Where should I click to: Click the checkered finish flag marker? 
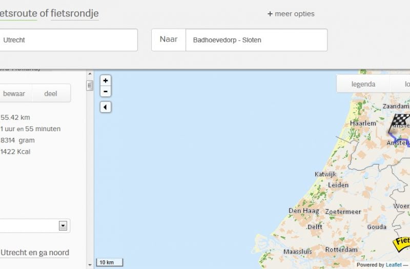(401, 120)
